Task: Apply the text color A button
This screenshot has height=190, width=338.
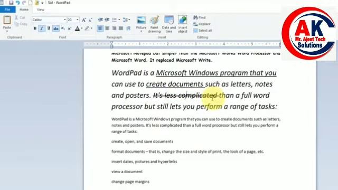Action: coord(77,28)
